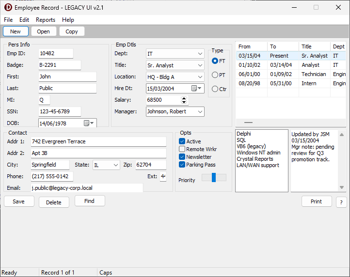This screenshot has width=350, height=277.
Task: Click the notes scrollbar up arrow
Action: pyautogui.click(x=342, y=135)
